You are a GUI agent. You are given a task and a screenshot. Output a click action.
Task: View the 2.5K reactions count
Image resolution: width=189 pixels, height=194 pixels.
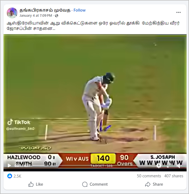17,176
